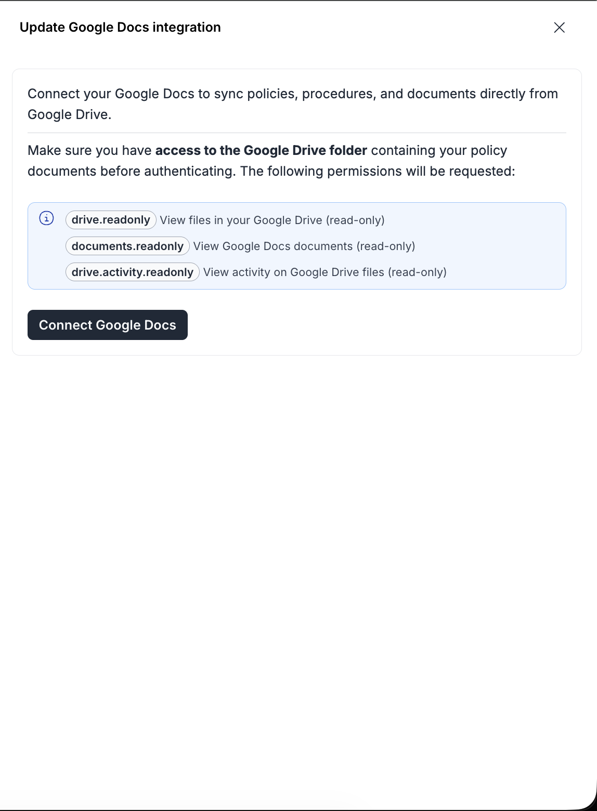Close the Update Google Docs integration dialog

point(560,28)
